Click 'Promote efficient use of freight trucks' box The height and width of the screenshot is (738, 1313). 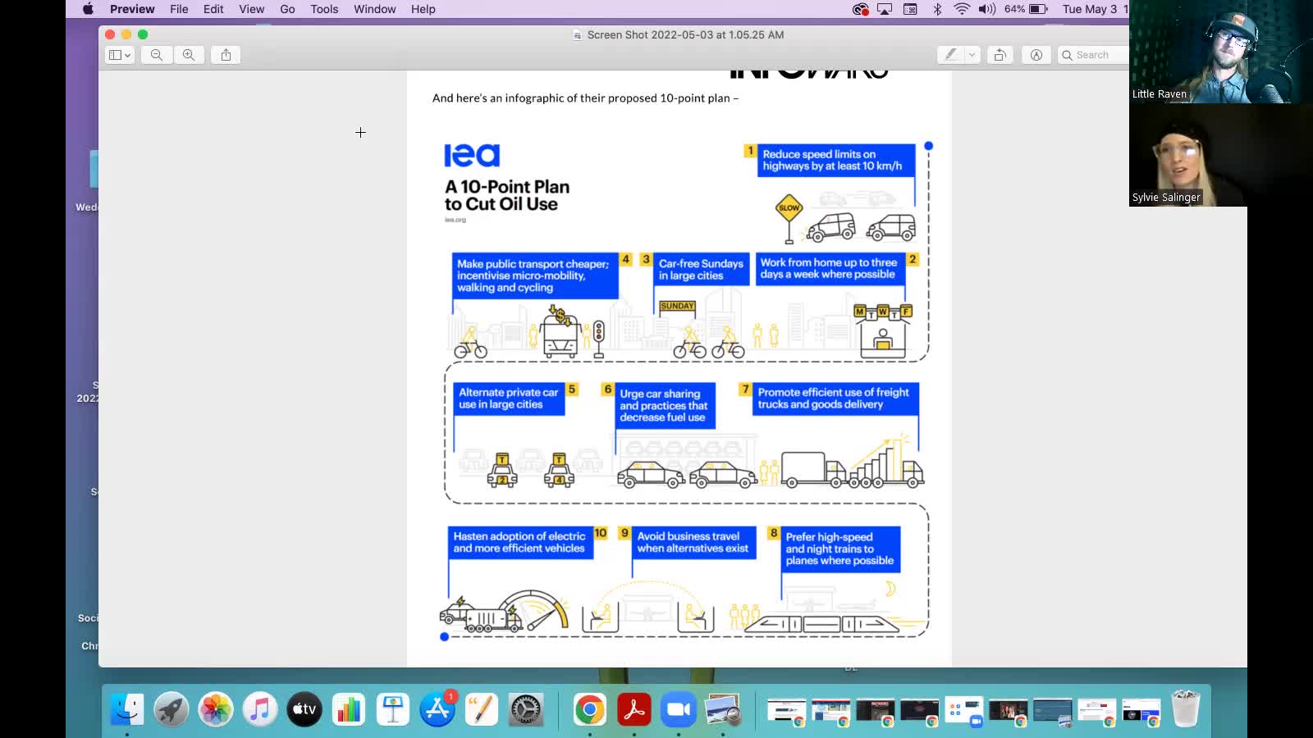[835, 399]
